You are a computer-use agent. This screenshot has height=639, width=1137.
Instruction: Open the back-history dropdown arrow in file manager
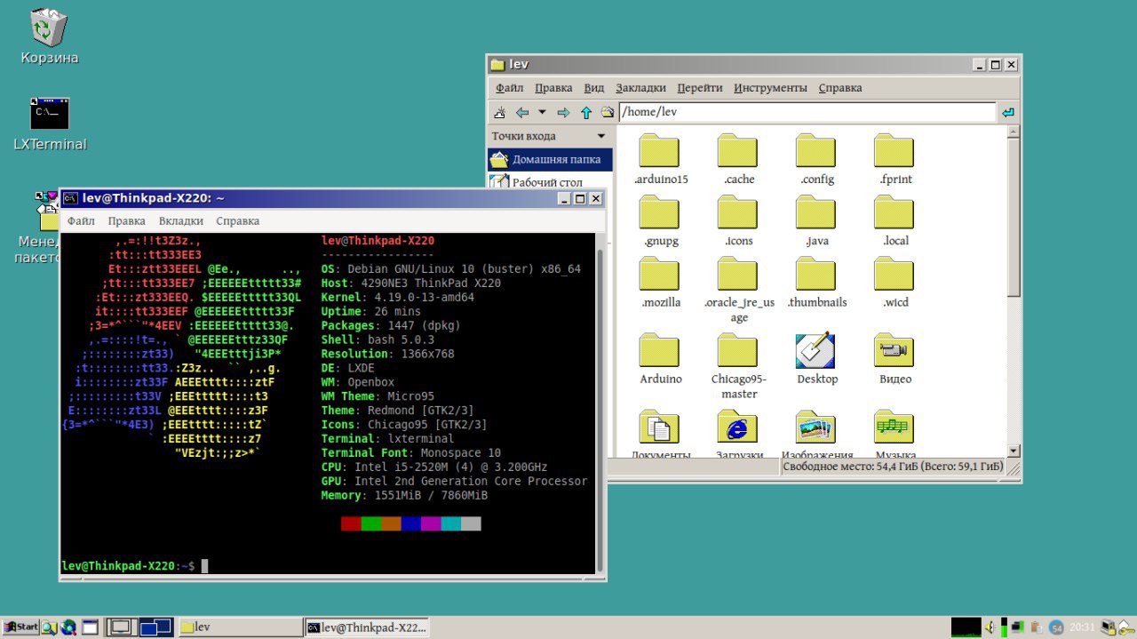tap(542, 113)
